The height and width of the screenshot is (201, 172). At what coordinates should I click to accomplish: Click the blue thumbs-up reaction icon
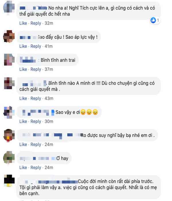[153, 20]
